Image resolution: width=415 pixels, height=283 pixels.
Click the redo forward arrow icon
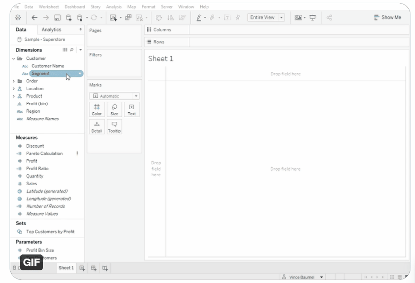point(46,18)
